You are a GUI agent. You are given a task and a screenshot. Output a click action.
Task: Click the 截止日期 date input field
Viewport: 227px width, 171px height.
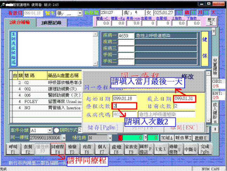184,98
